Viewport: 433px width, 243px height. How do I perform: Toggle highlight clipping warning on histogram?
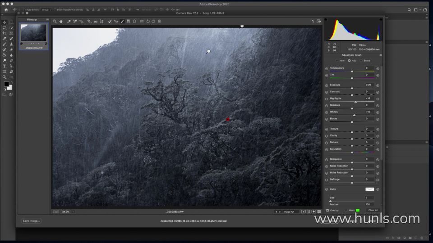point(381,19)
